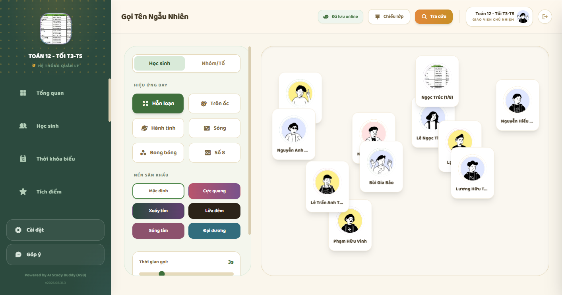
Task: Pick the Bong bóng bubble effect
Action: point(158,153)
